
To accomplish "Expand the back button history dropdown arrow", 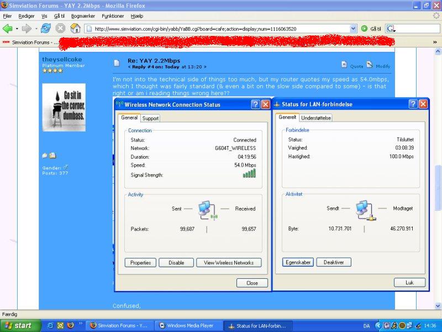I will [17, 28].
